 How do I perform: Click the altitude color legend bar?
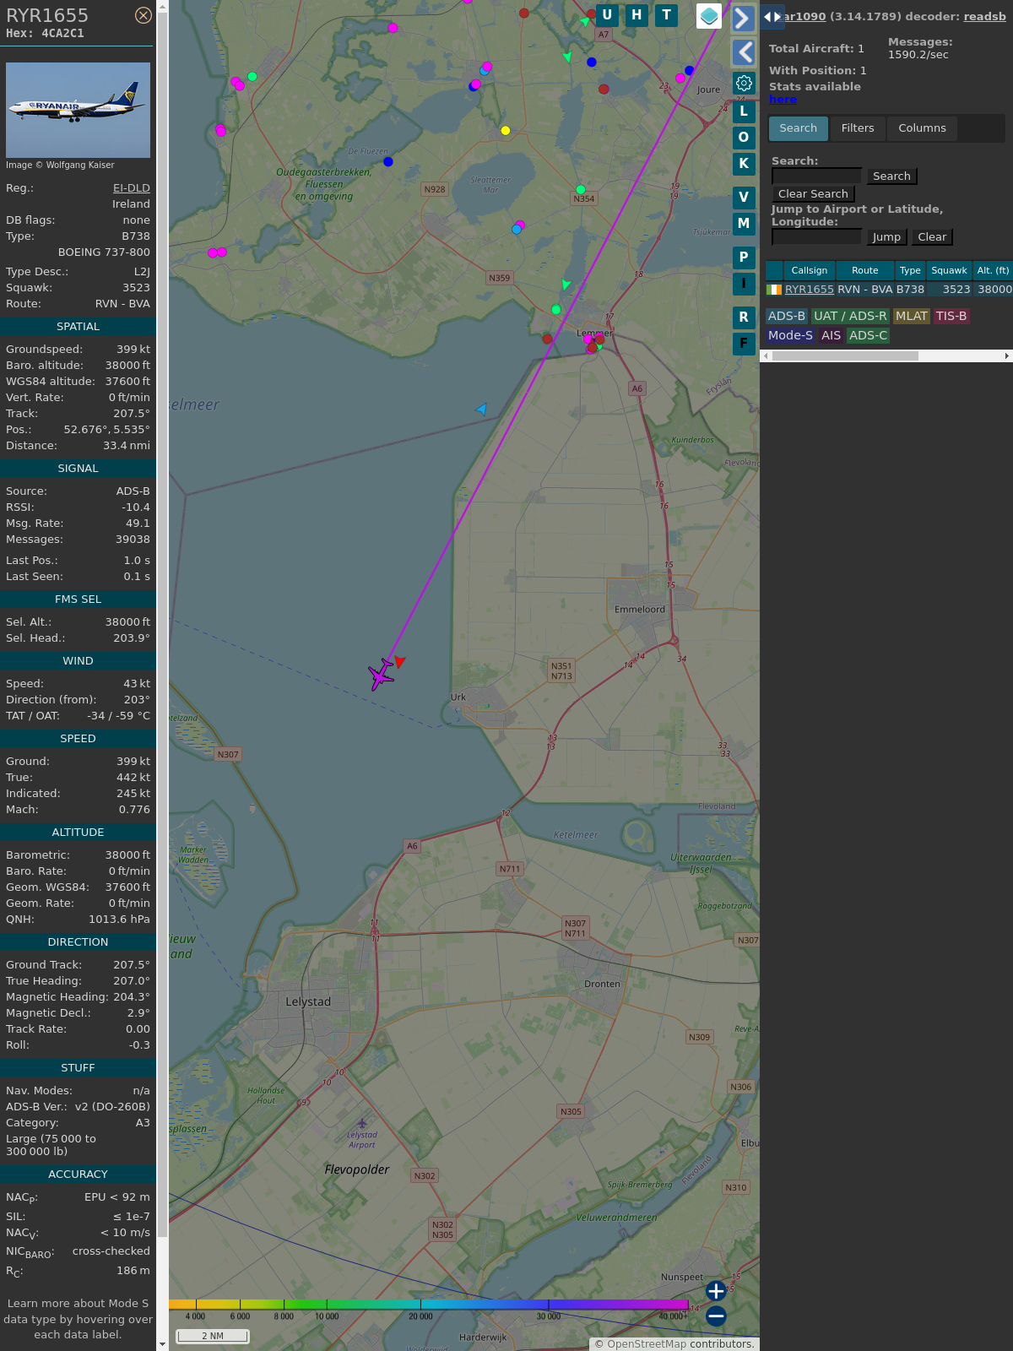coord(429,1305)
